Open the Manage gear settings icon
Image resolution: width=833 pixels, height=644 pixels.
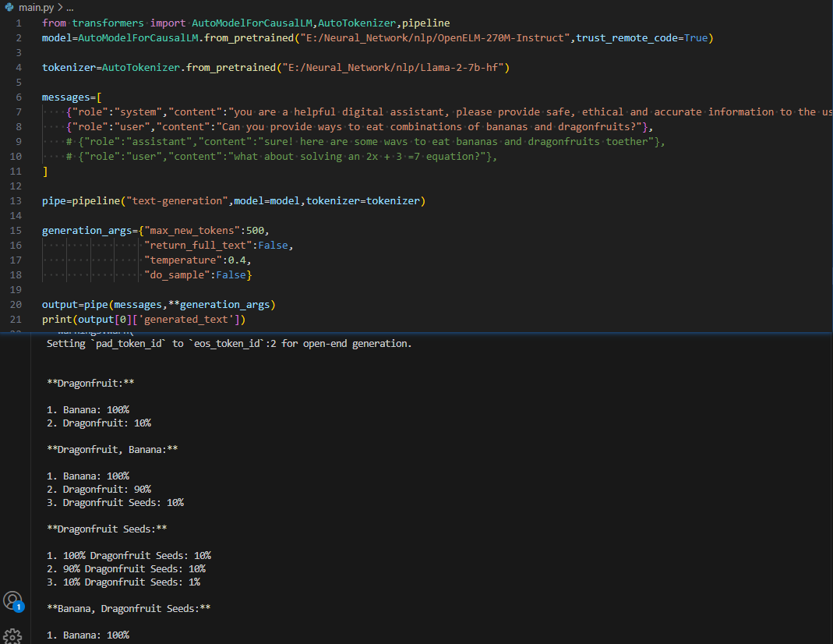12,635
